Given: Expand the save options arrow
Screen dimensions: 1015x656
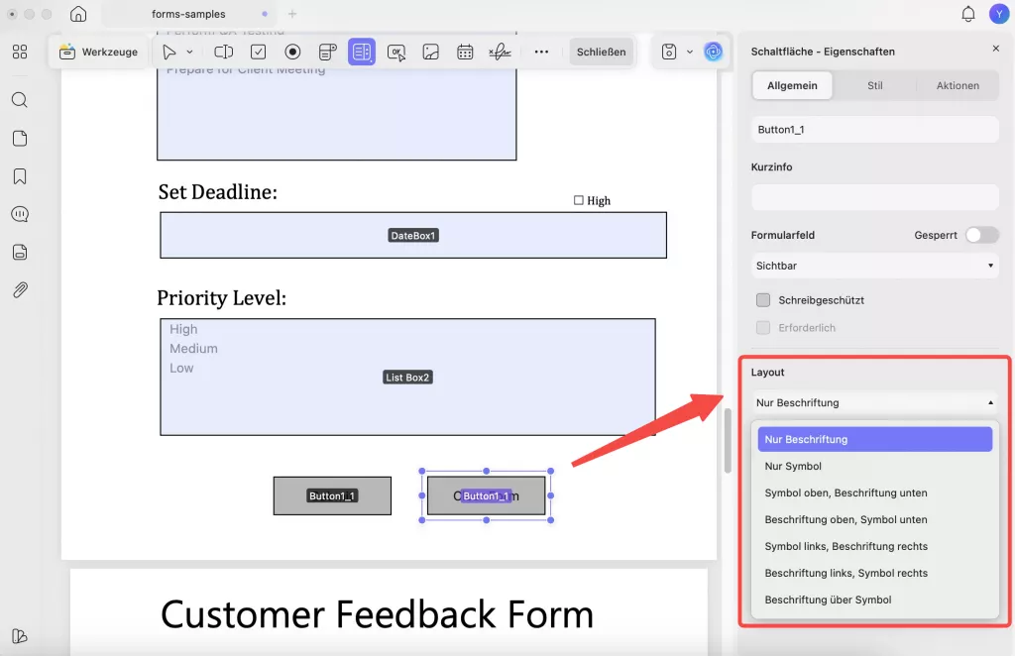Looking at the screenshot, I should (x=690, y=52).
